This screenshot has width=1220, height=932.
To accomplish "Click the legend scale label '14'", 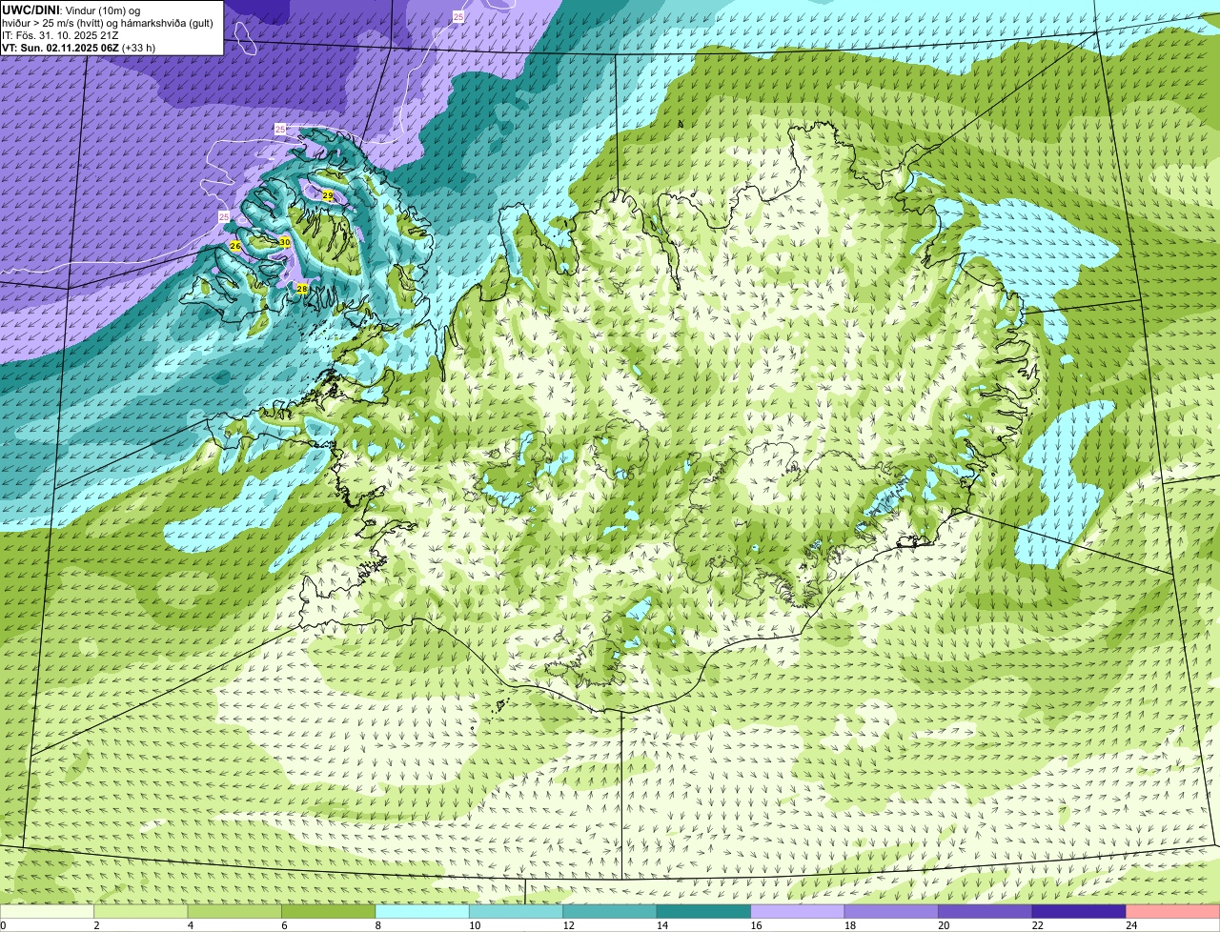I will click(661, 924).
